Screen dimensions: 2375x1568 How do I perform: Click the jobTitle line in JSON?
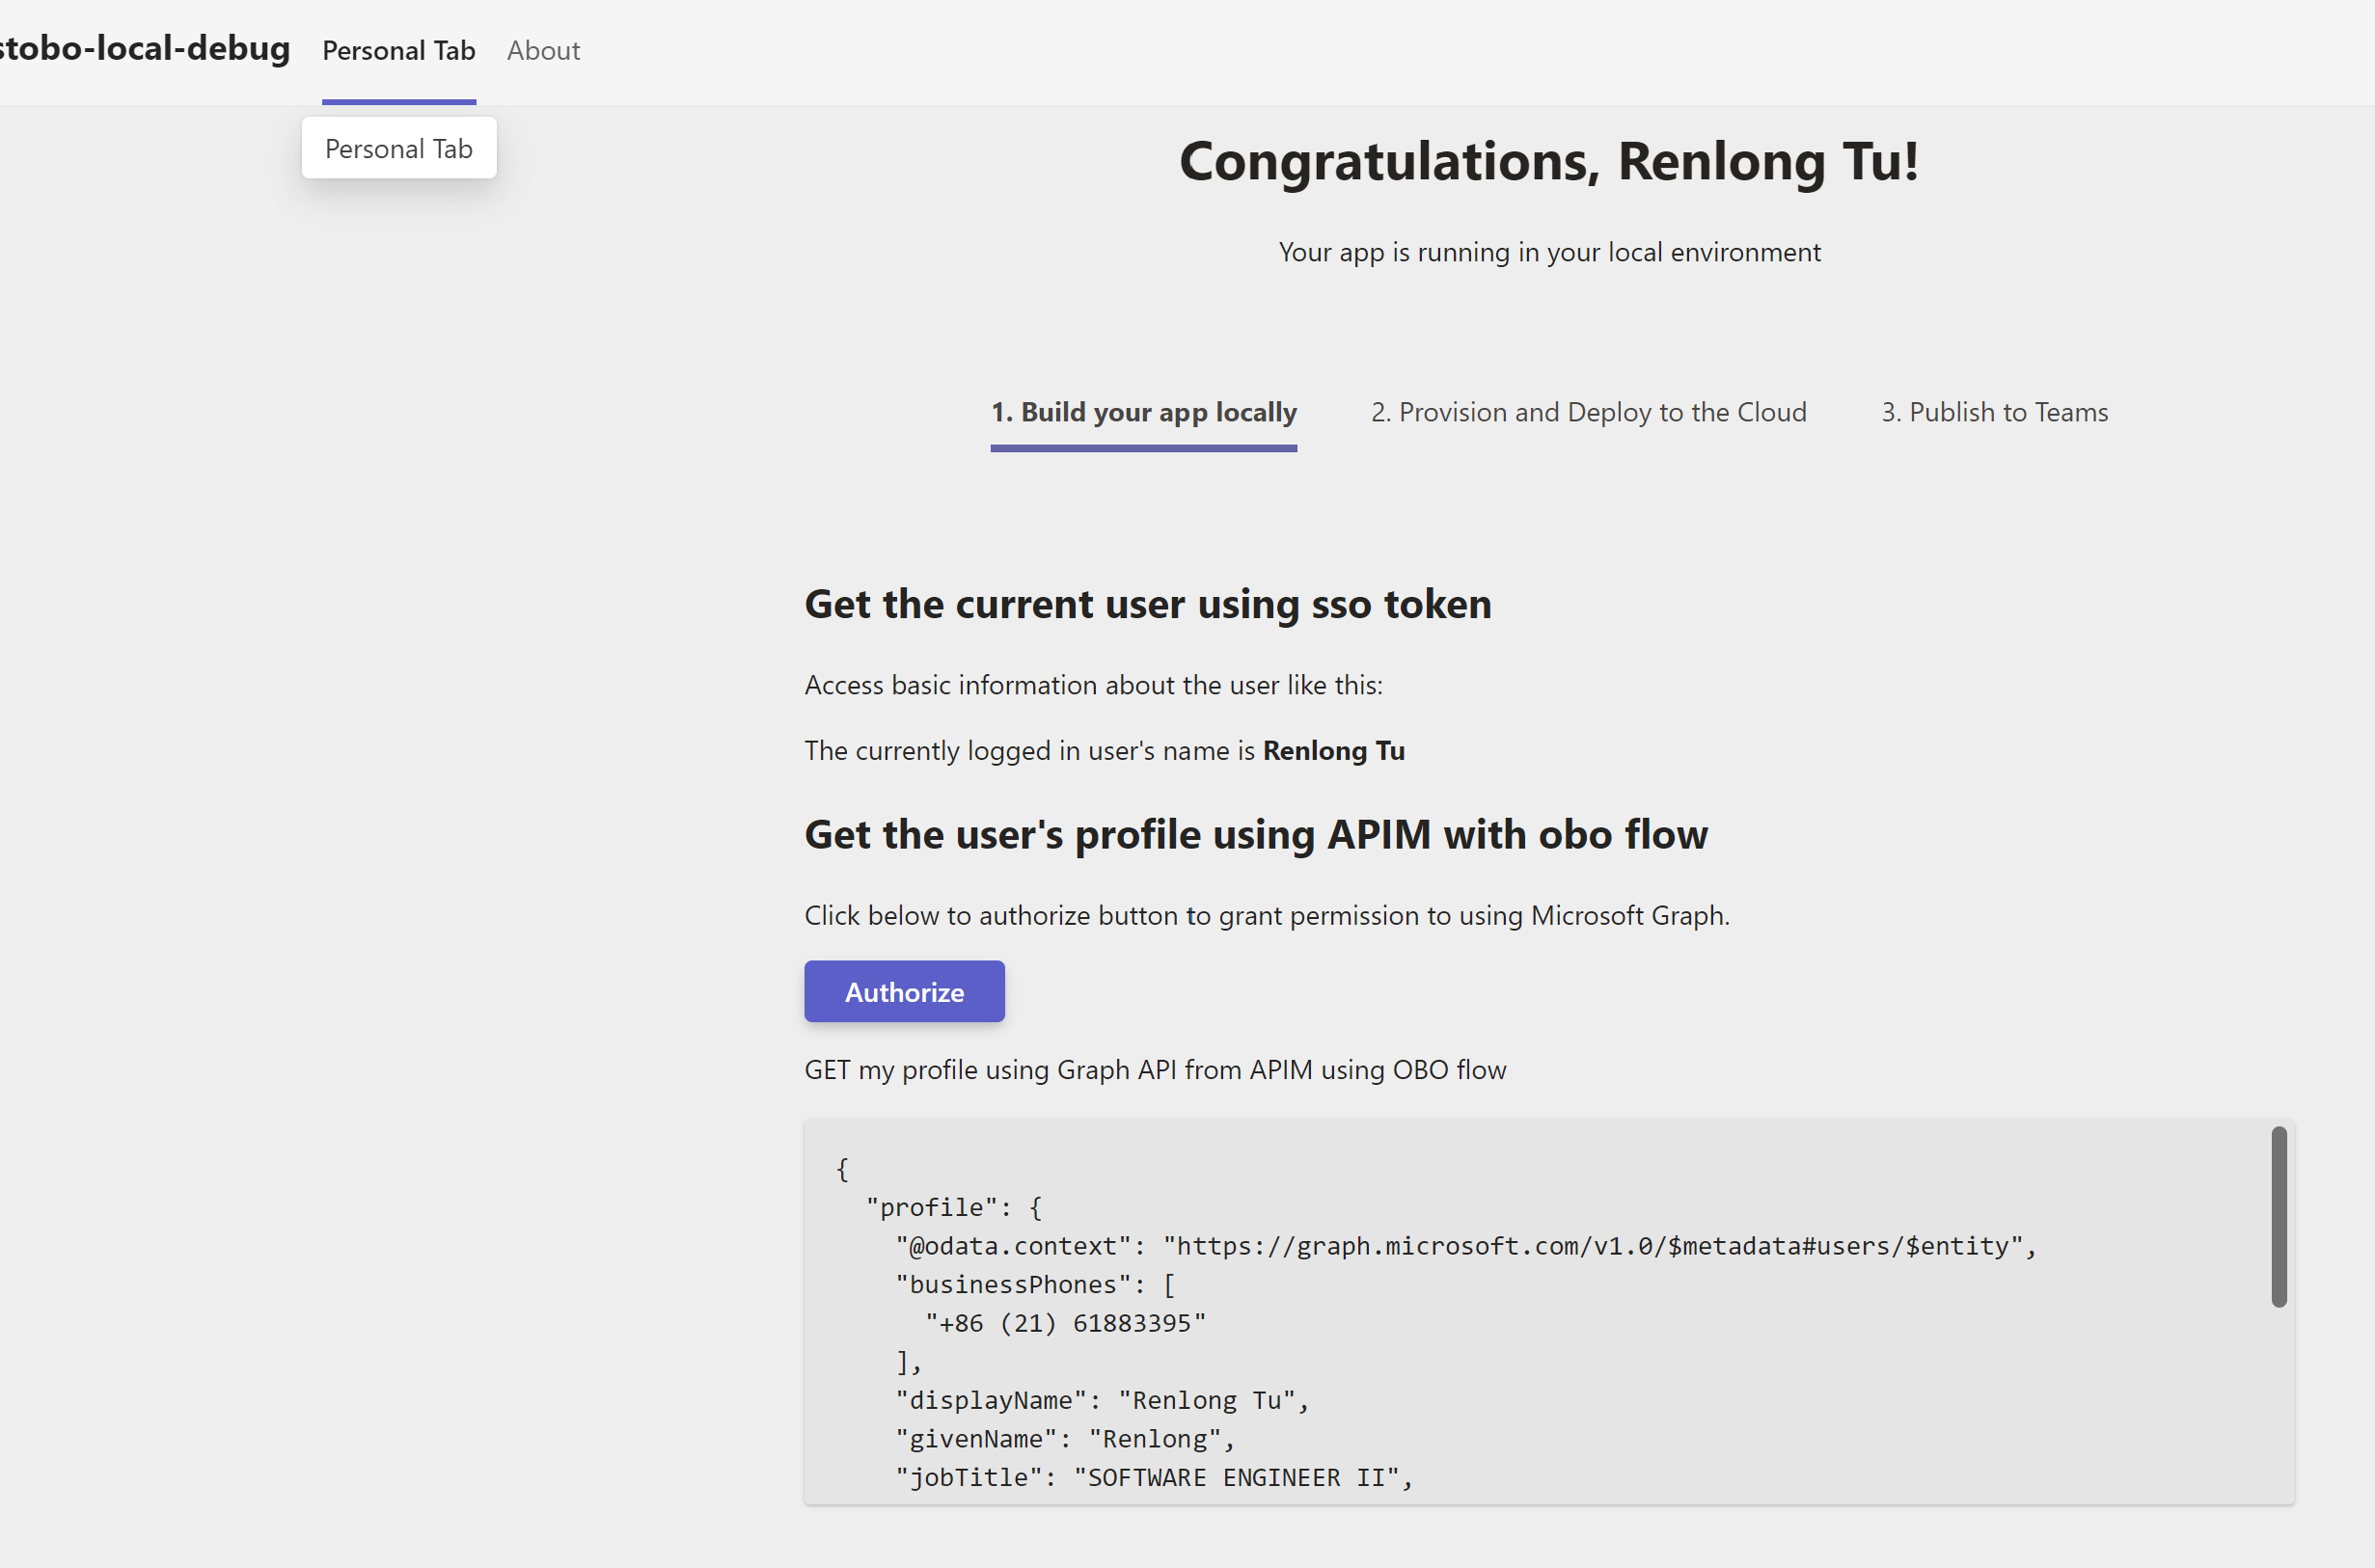tap(1153, 1477)
